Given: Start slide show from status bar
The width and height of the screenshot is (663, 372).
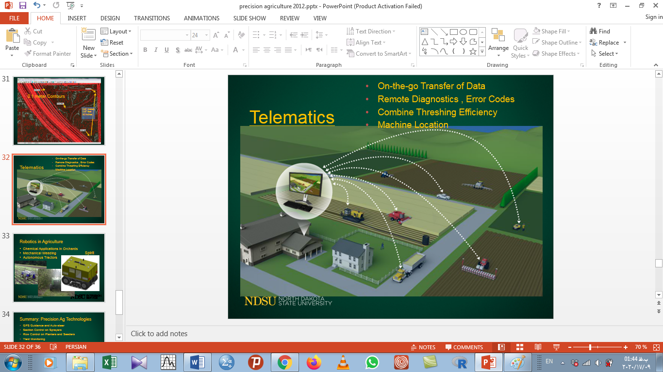Looking at the screenshot, I should coord(556,347).
